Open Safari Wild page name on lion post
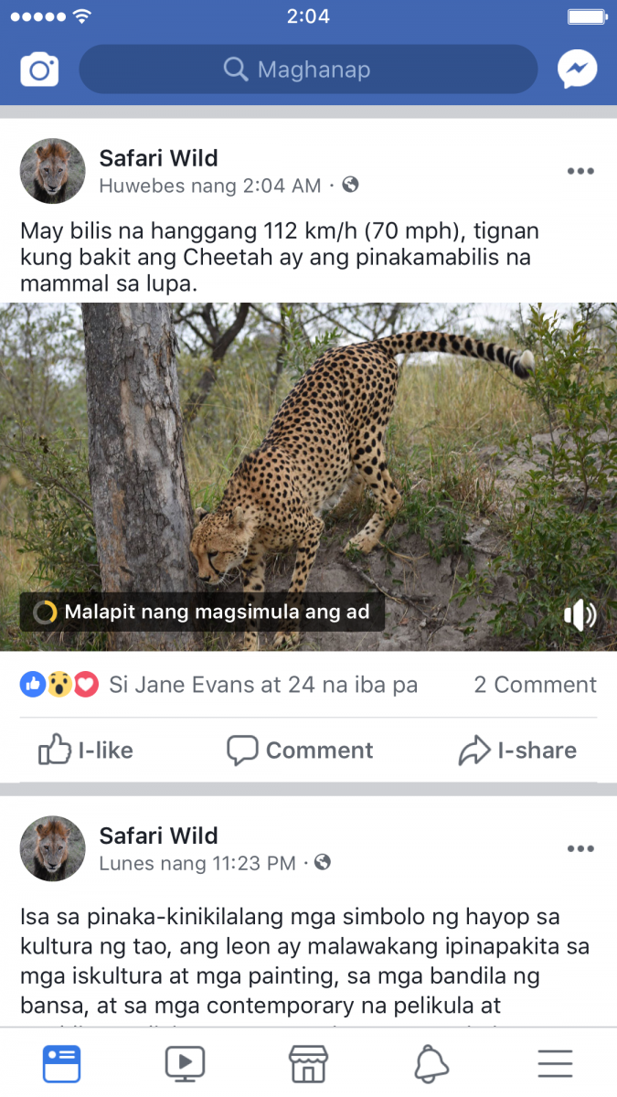Image resolution: width=617 pixels, height=1097 pixels. 159,836
